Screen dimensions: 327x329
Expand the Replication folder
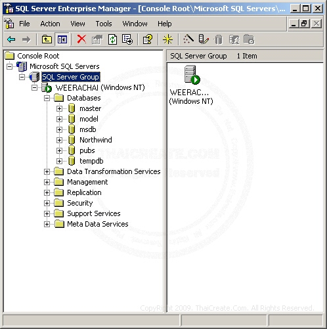pyautogui.click(x=47, y=192)
